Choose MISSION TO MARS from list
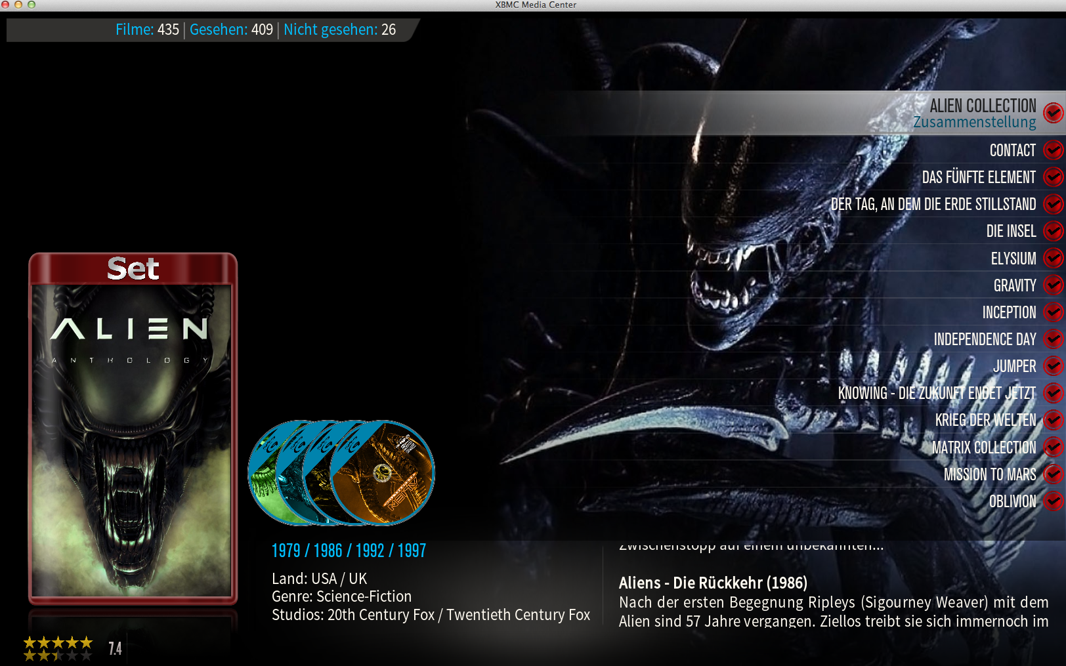1066x666 pixels. click(990, 474)
